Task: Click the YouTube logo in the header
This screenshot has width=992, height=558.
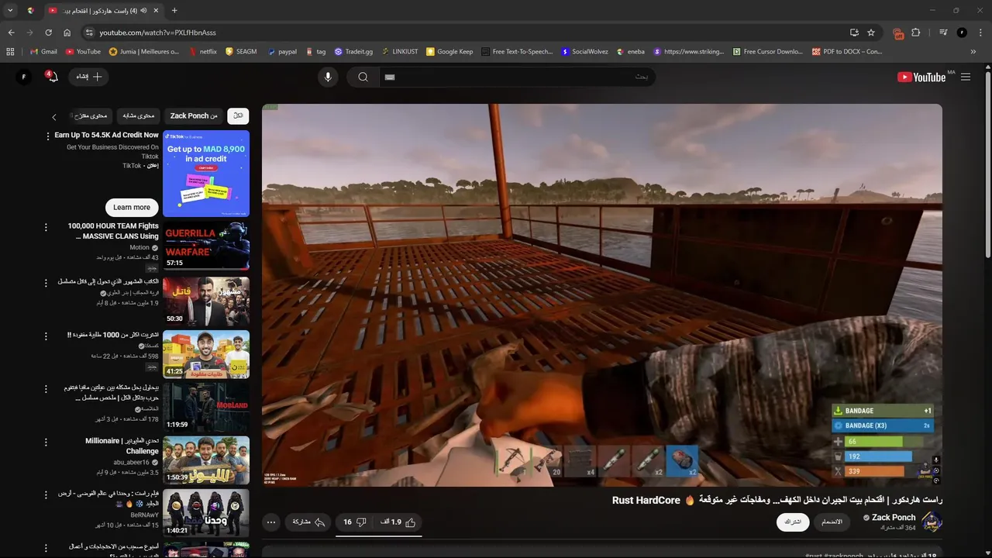Action: click(921, 77)
